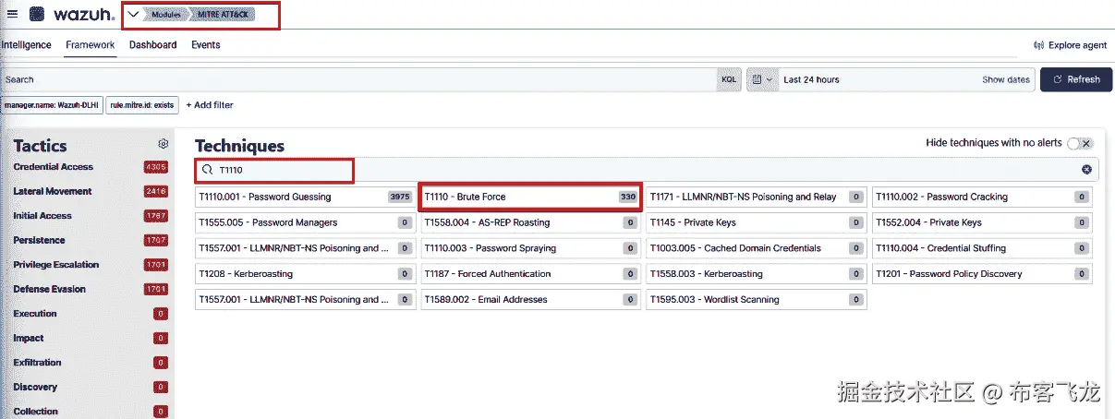Open T1589.002 Email Addresses technique
This screenshot has width=1115, height=419.
530,300
